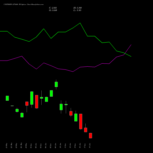Click the green line's highest peak
153x153 pixels.
click(x=80, y=23)
